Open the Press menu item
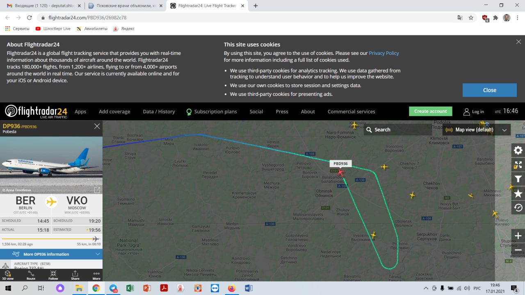This screenshot has width=525, height=295. point(282,111)
